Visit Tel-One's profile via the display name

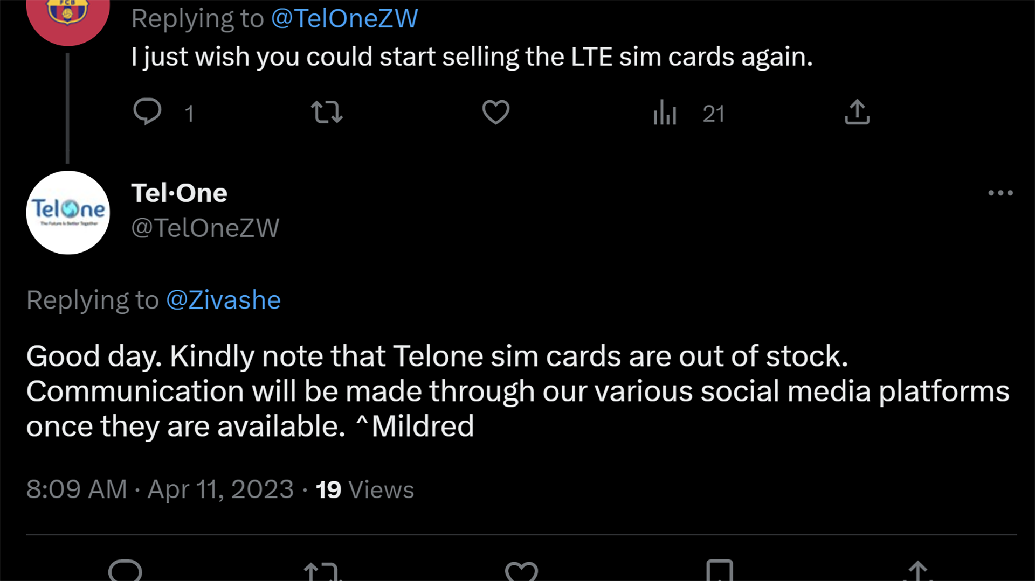coord(179,192)
